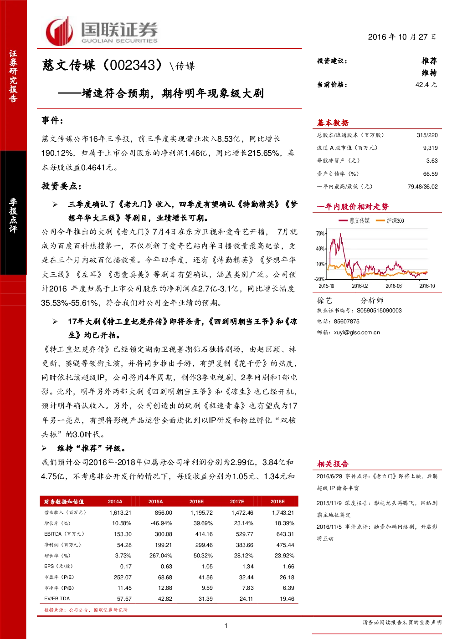
Task: Click the data source note 数据来源
Action: (x=86, y=610)
